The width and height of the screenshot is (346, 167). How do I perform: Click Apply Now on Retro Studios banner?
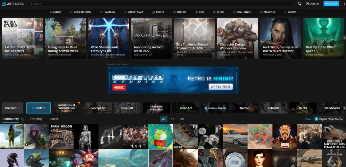(221, 86)
